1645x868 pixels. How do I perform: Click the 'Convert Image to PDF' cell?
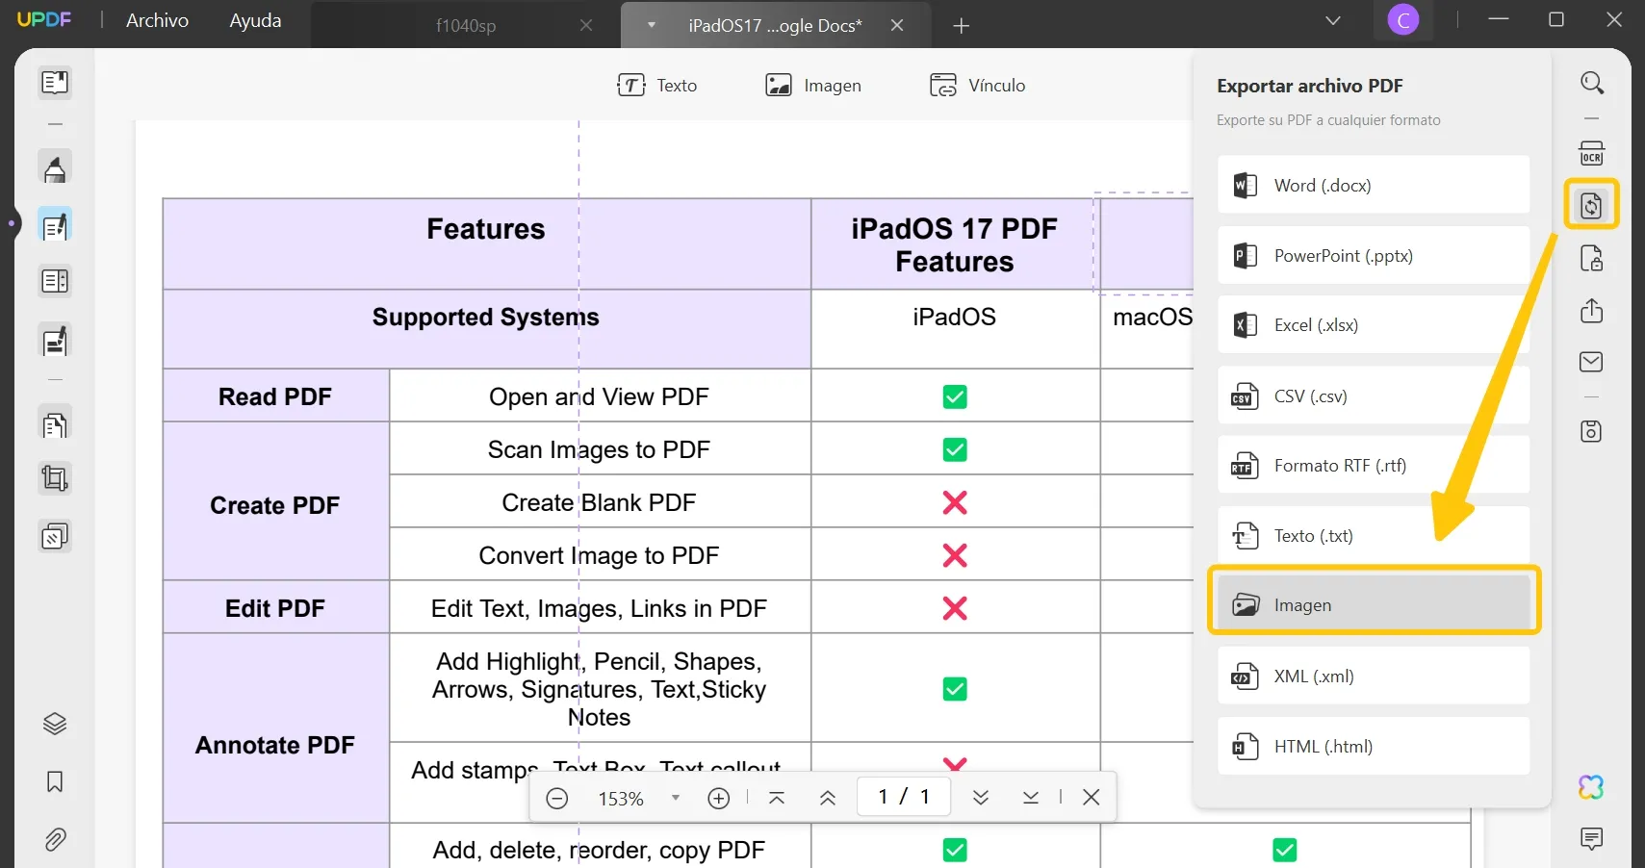(599, 555)
